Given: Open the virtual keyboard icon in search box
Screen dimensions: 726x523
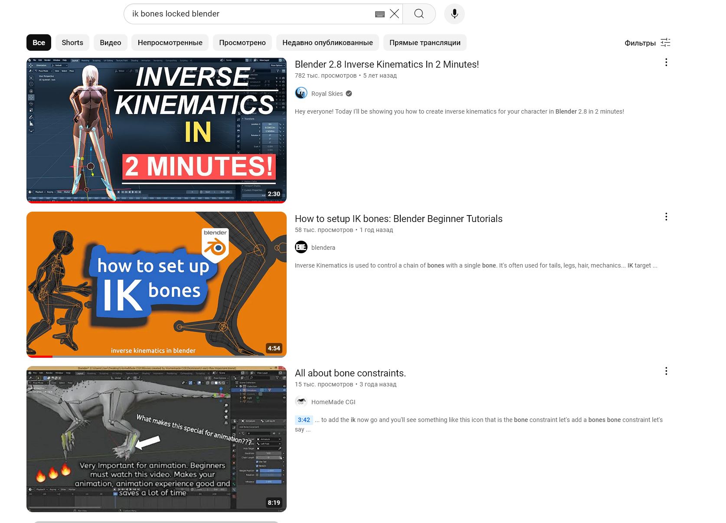Looking at the screenshot, I should click(x=380, y=14).
